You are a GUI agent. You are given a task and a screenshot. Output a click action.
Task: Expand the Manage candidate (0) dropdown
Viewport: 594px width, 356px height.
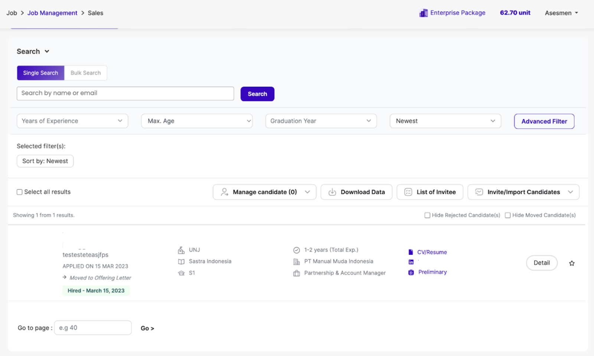(x=307, y=192)
